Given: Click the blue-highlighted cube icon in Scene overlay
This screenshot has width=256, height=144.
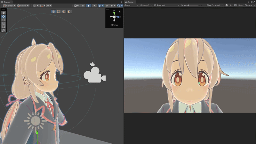Looking at the screenshot, I should [x=53, y=12].
